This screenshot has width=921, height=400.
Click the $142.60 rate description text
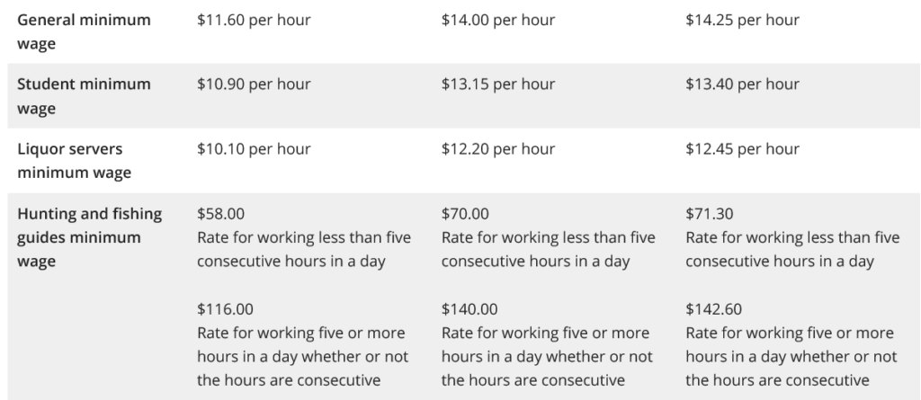[791, 357]
